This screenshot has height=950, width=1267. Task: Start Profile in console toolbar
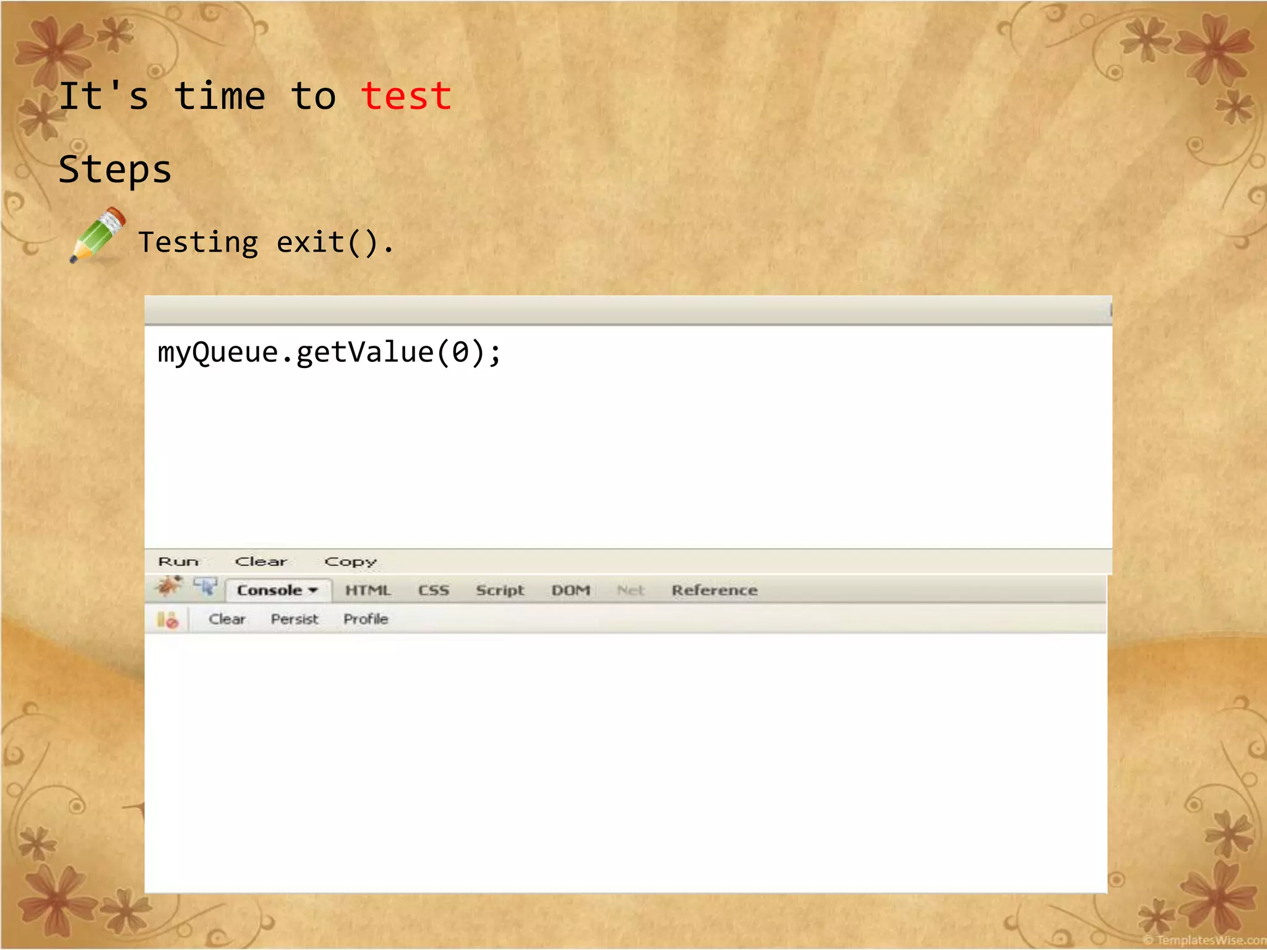tap(366, 619)
